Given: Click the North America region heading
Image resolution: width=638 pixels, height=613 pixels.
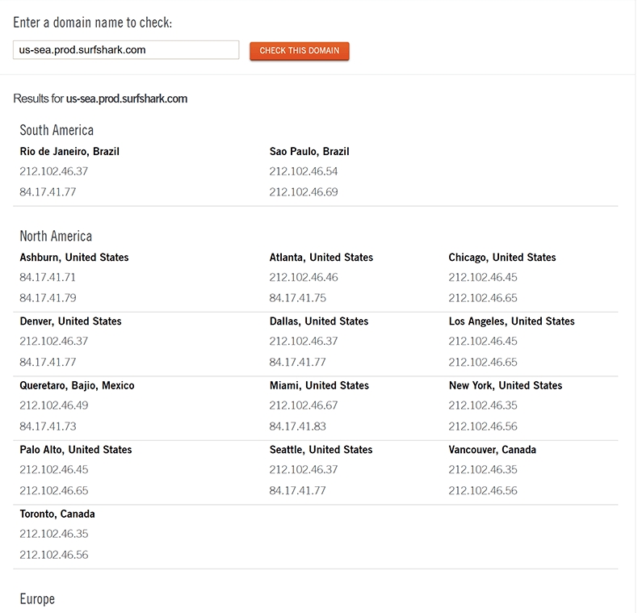Looking at the screenshot, I should tap(56, 236).
